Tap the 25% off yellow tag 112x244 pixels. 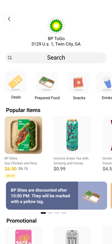click(10, 176)
